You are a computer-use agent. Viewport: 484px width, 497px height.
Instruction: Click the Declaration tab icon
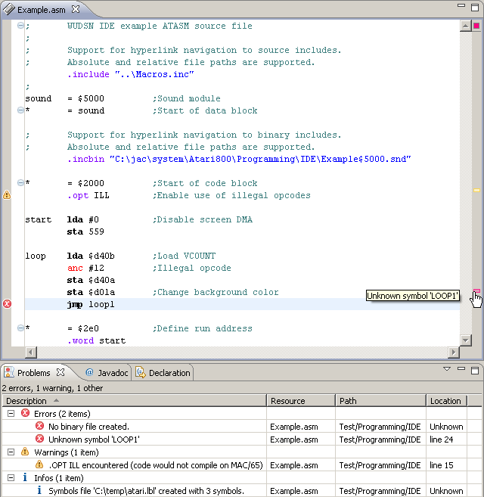click(141, 372)
